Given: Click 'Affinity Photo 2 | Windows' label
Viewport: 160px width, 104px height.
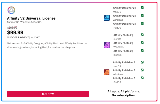Looking at the screenshot, I should 123,45.
